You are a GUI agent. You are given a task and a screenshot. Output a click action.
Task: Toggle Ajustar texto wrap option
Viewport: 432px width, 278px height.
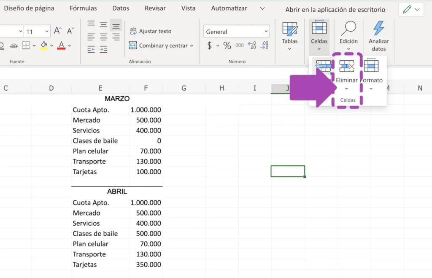point(151,31)
